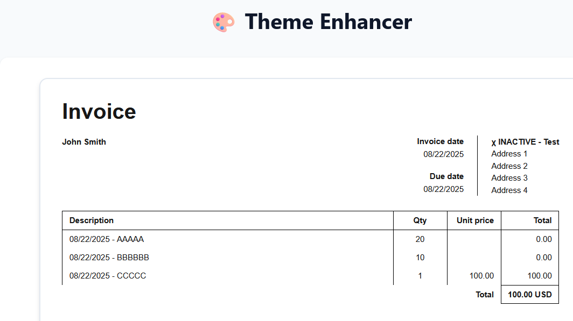Click the quantity 20 cell
Screen dimensions: 573x321
tap(420, 239)
